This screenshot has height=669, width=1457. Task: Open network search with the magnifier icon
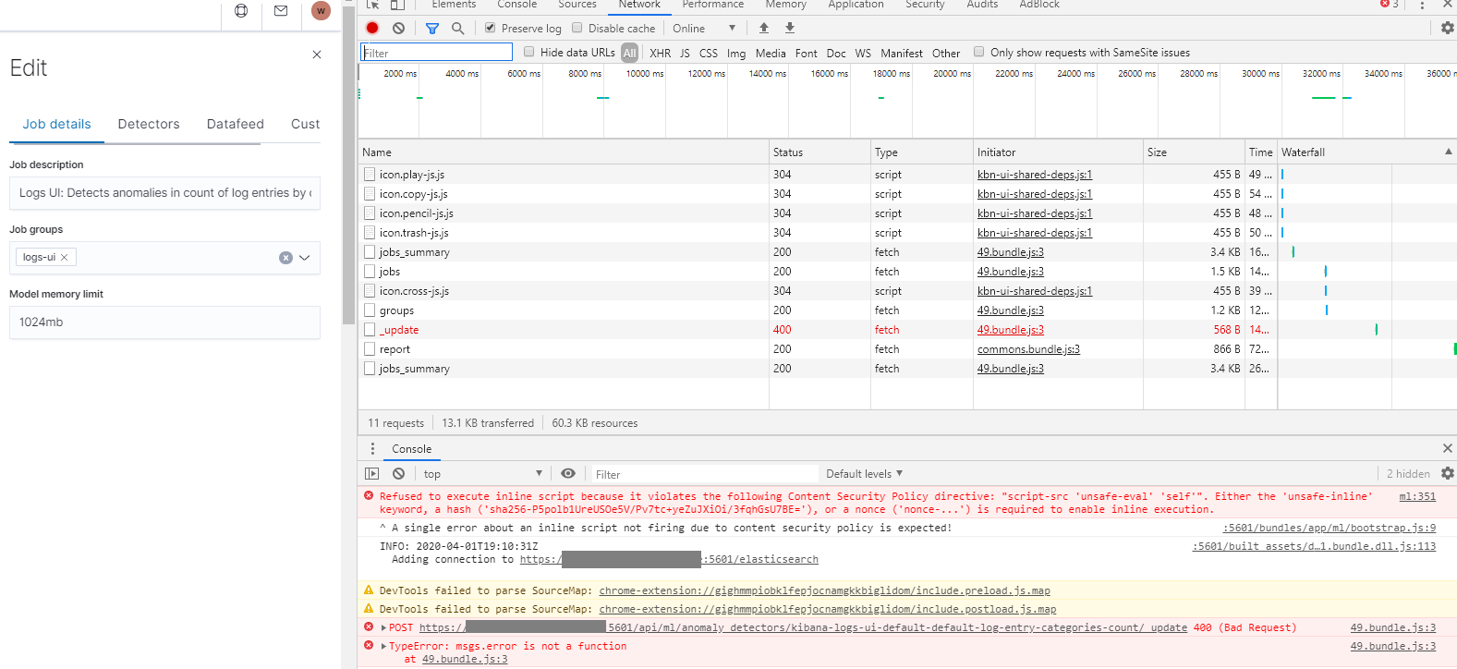click(457, 29)
